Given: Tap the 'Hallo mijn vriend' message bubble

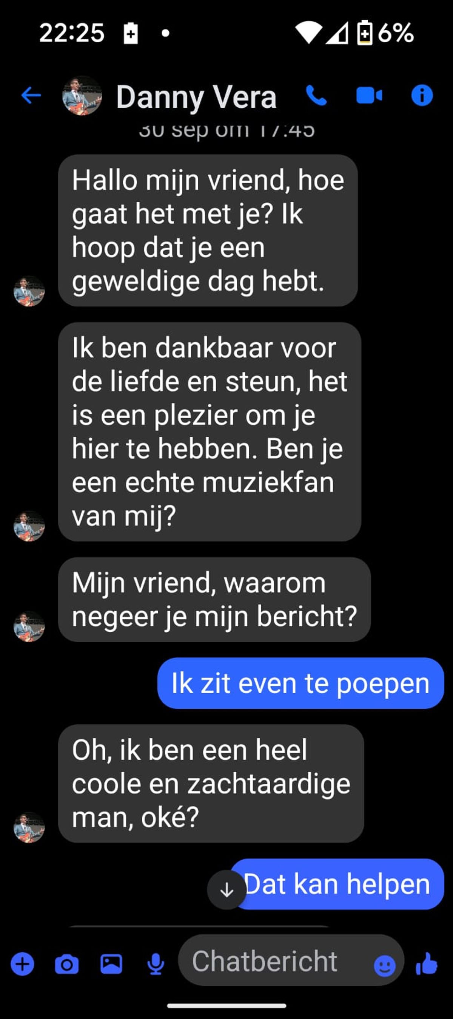Looking at the screenshot, I should pos(208,230).
